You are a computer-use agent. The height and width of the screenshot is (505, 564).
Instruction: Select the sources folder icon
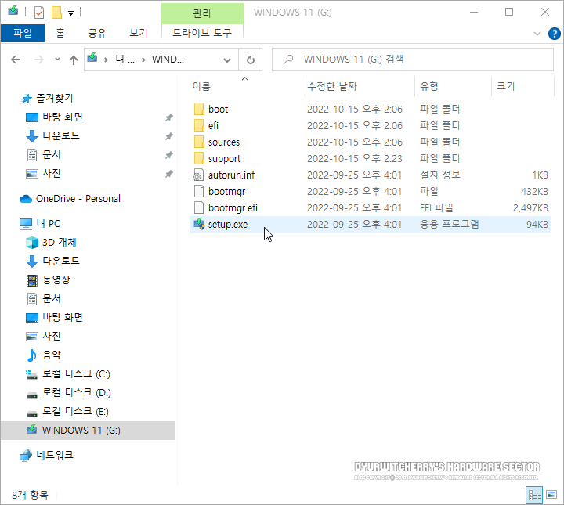[199, 142]
